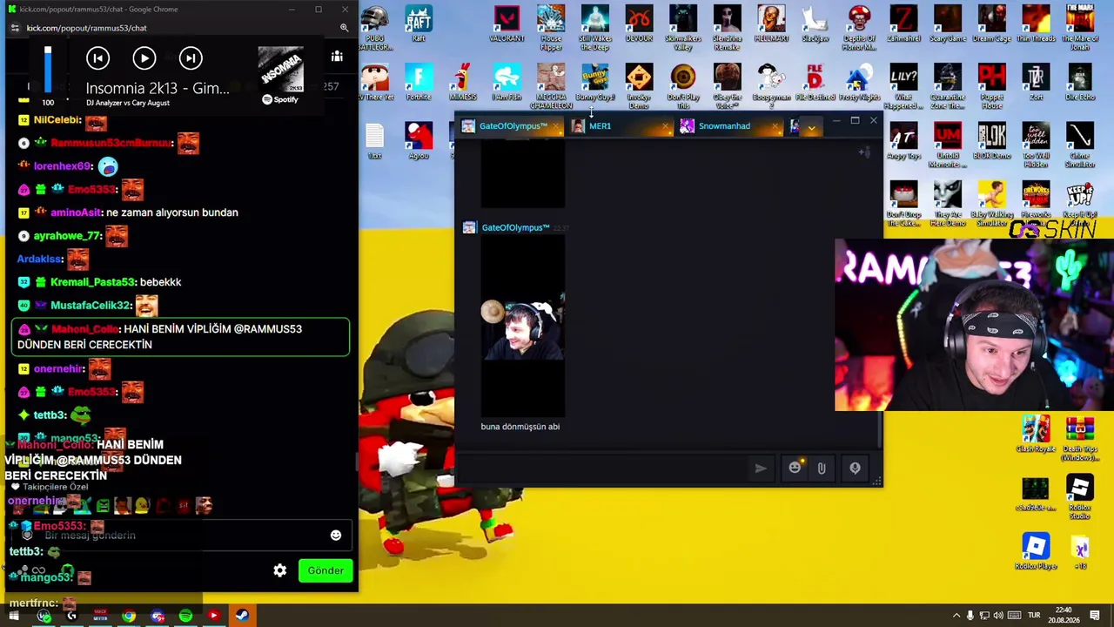This screenshot has width=1114, height=627.
Task: Open the Death Trips archive icon
Action: coord(1079,438)
